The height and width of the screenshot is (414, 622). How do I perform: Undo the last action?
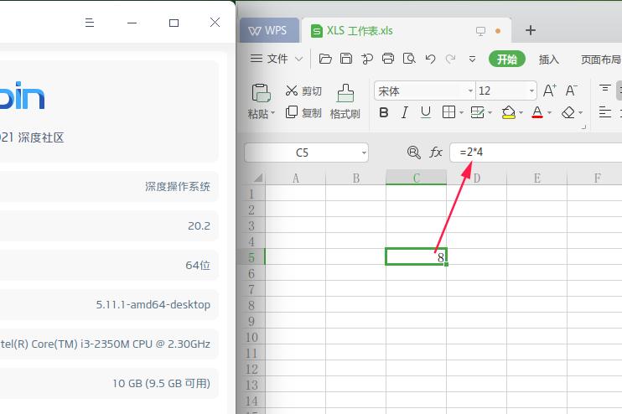[430, 60]
